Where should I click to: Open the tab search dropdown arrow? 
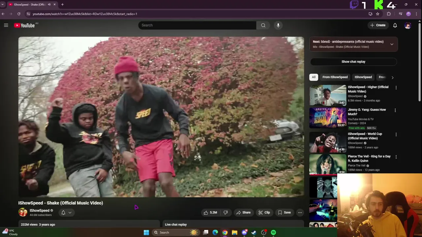[x=3, y=4]
